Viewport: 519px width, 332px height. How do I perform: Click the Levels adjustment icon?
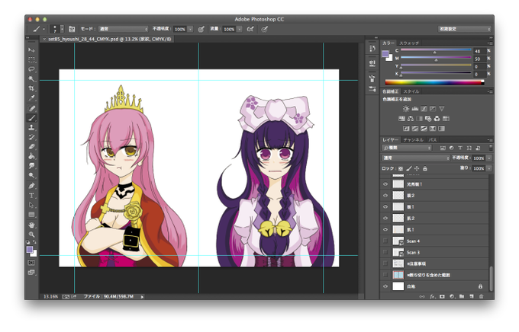click(414, 108)
